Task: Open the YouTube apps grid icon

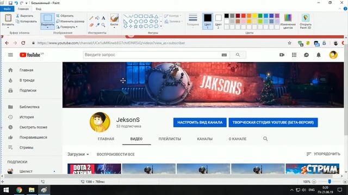Action: coord(294,55)
